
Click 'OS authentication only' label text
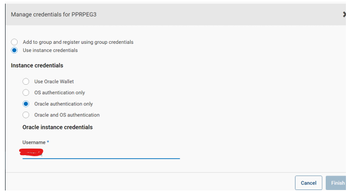[x=60, y=93]
